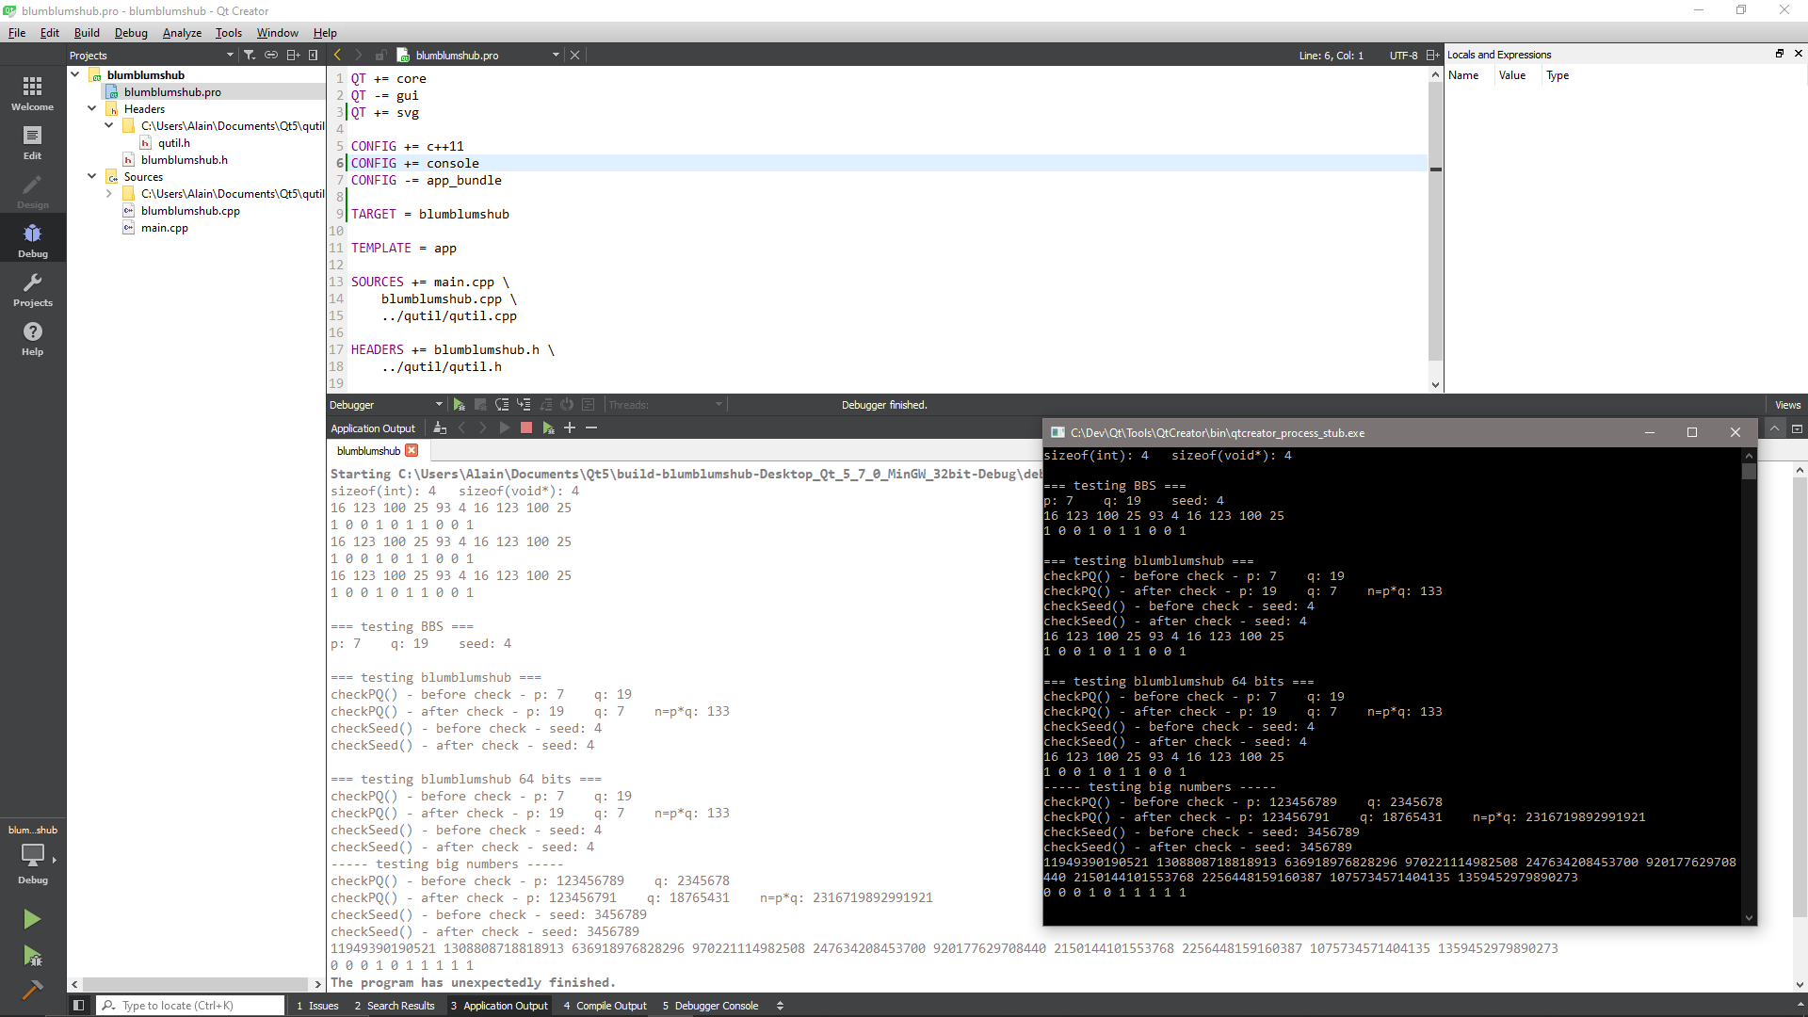This screenshot has width=1808, height=1017.
Task: Select the blumblumshub output tab
Action: (x=368, y=451)
